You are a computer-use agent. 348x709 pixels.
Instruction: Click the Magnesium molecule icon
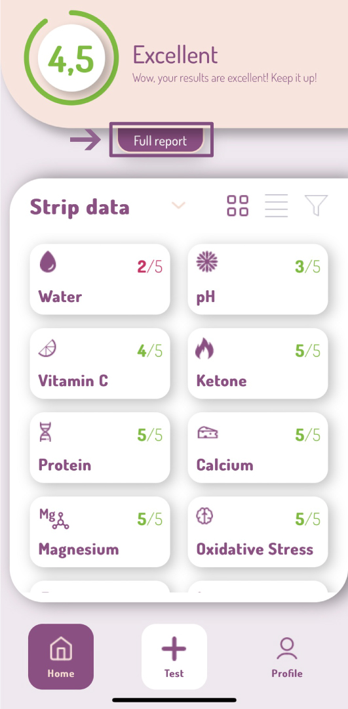click(x=54, y=518)
